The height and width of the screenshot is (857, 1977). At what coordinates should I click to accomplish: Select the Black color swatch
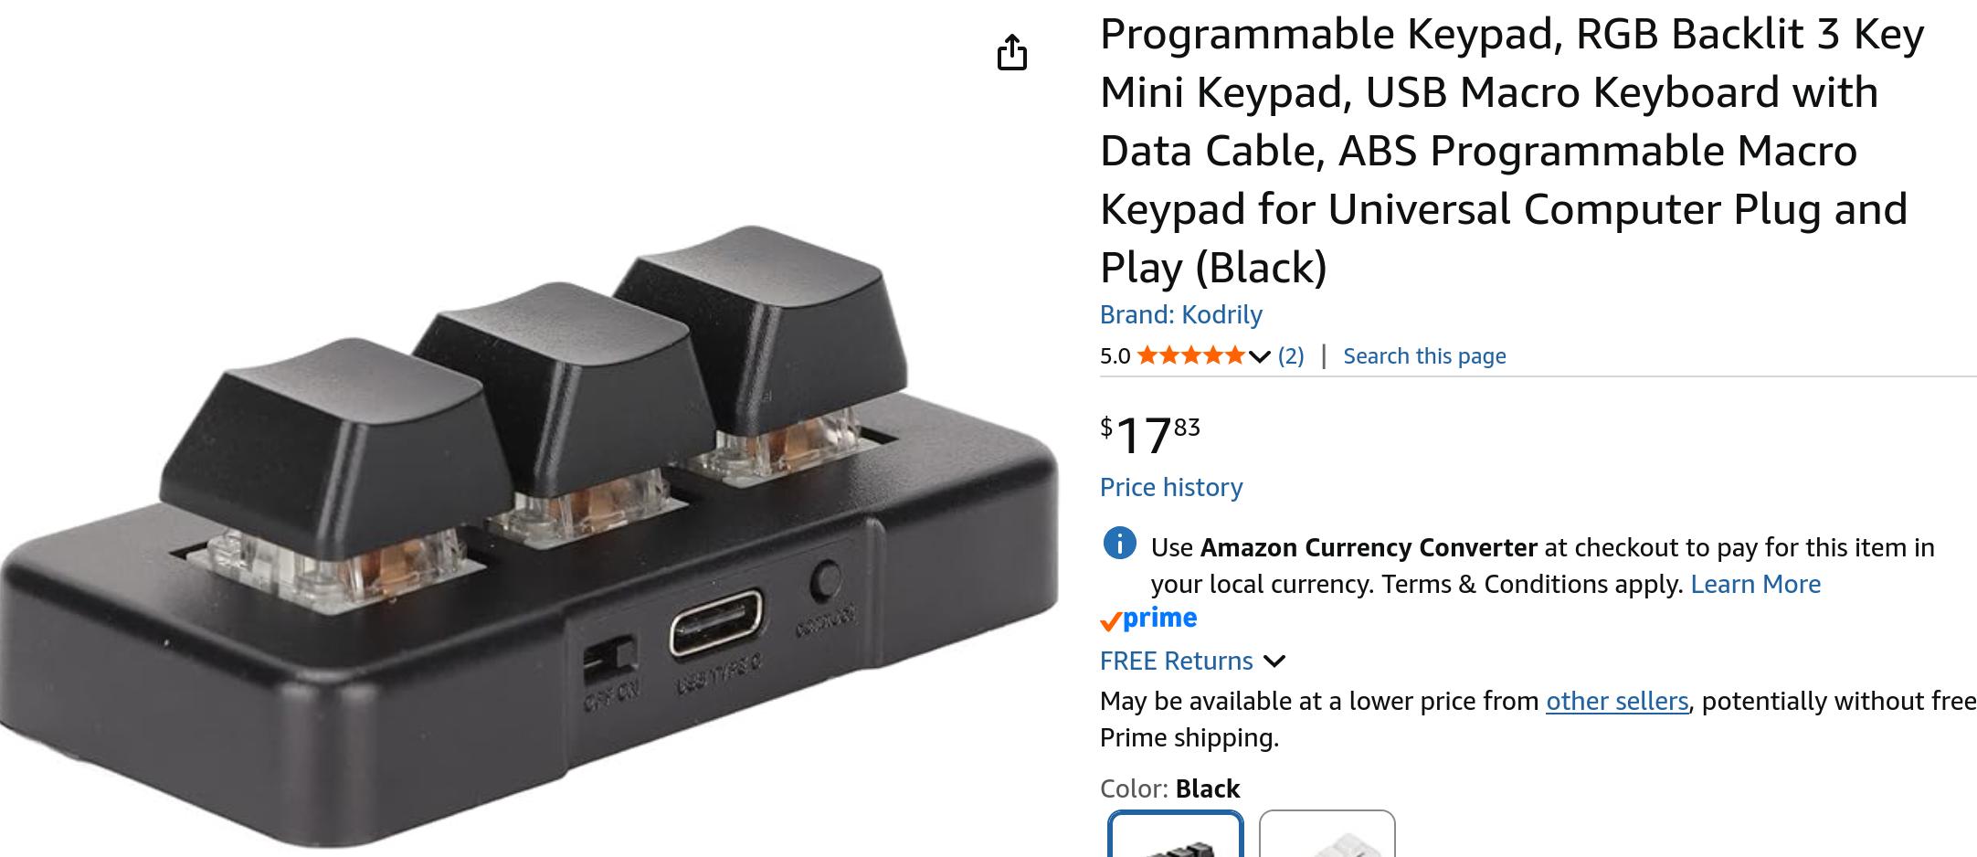1175,833
